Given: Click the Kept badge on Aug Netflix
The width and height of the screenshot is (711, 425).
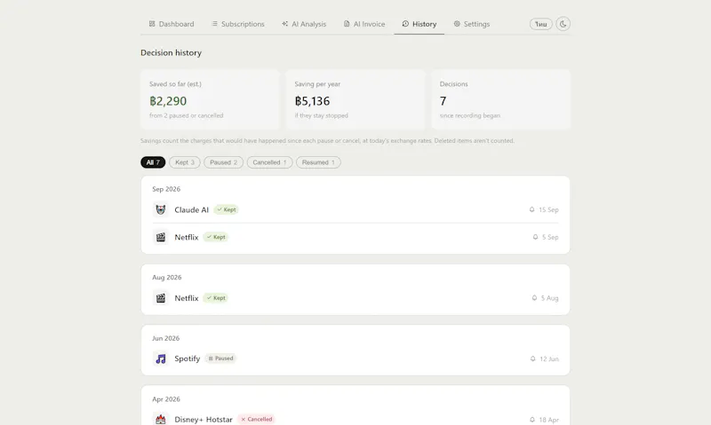Looking at the screenshot, I should [x=216, y=298].
